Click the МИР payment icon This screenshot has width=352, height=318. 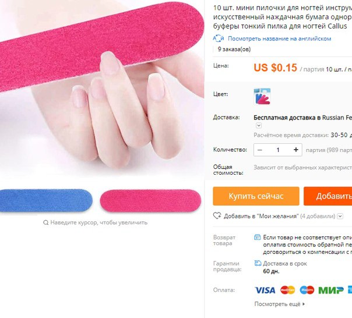(331, 290)
